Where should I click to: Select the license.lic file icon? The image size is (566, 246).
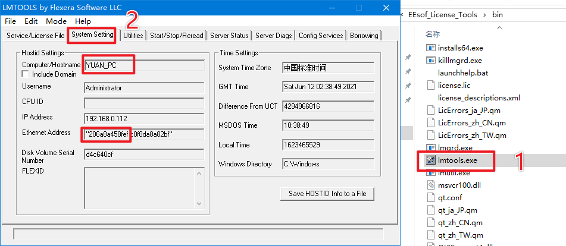[x=430, y=86]
